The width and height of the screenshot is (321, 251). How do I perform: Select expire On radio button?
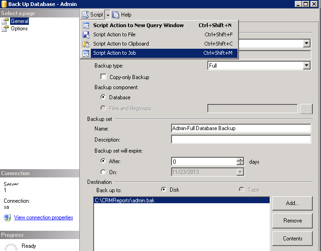[103, 172]
